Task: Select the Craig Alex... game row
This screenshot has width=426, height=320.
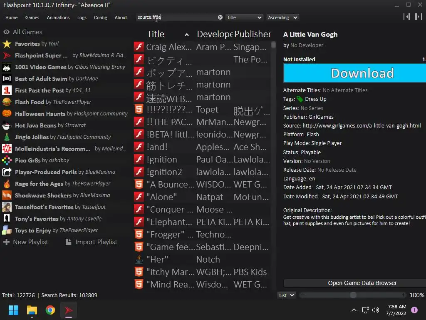Action: pyautogui.click(x=202, y=47)
